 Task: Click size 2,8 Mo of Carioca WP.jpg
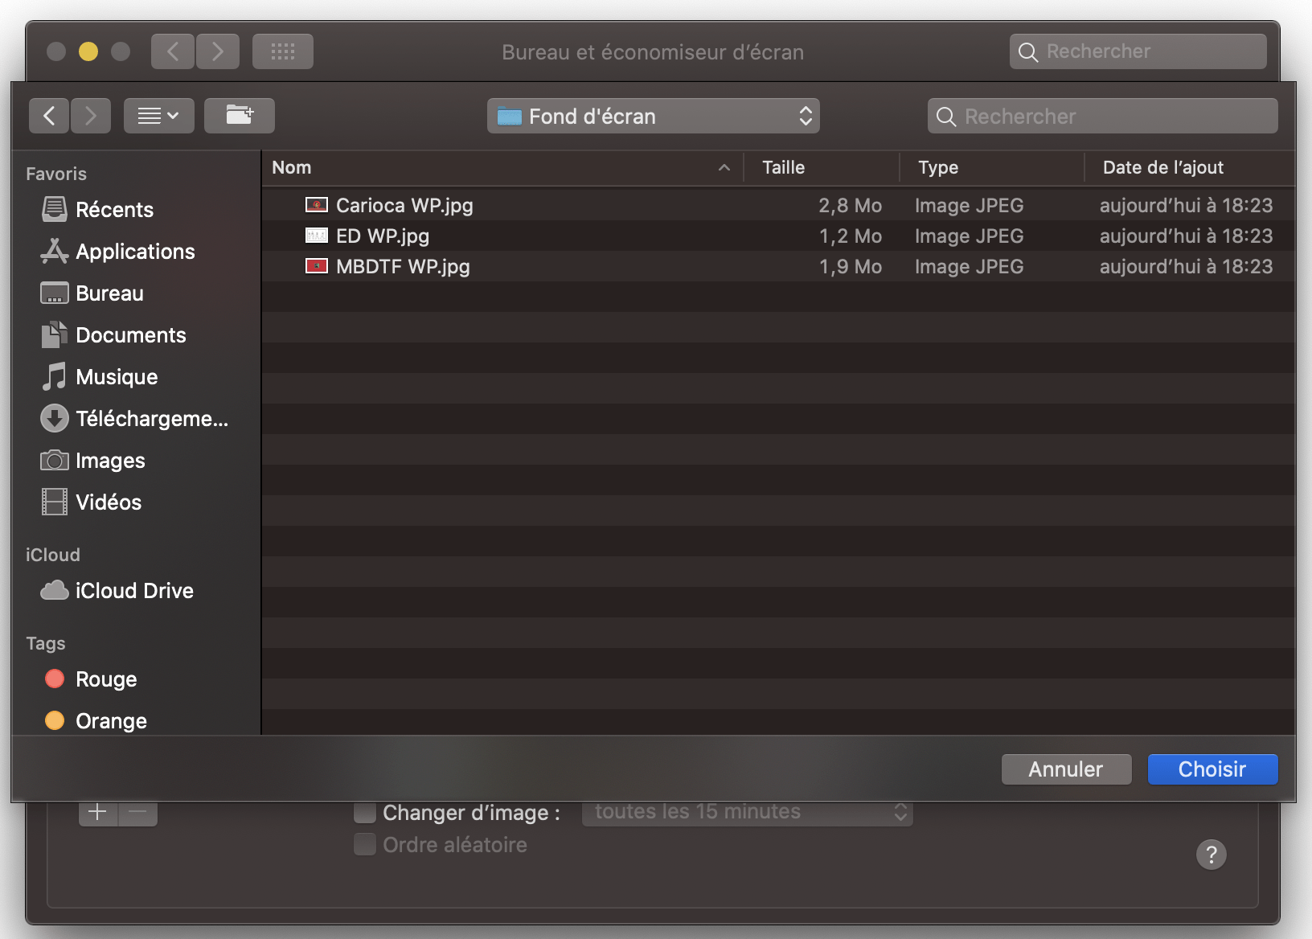click(851, 206)
